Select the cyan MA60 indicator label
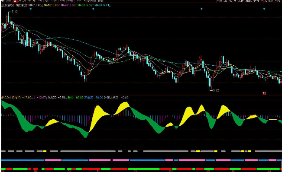The height and width of the screenshot is (172, 282). (102, 5)
